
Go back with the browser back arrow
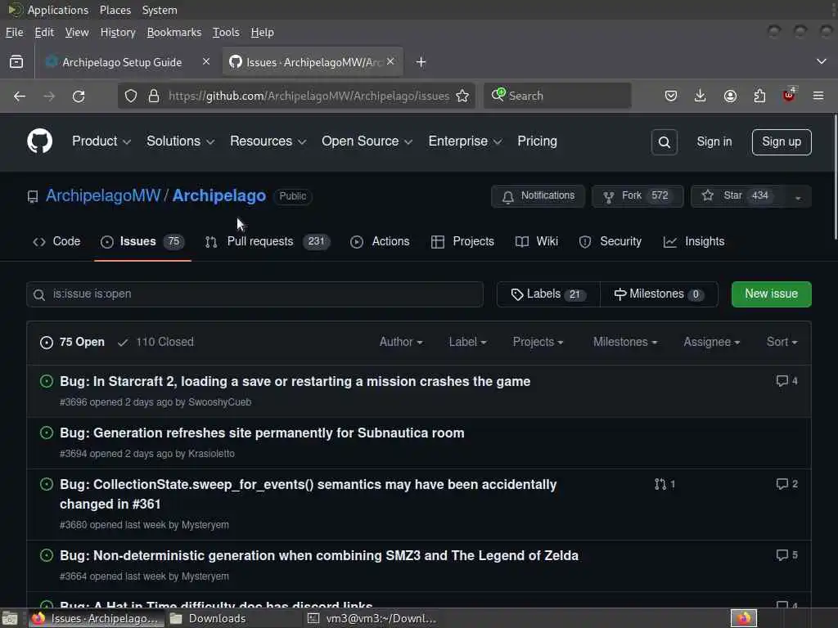(20, 96)
